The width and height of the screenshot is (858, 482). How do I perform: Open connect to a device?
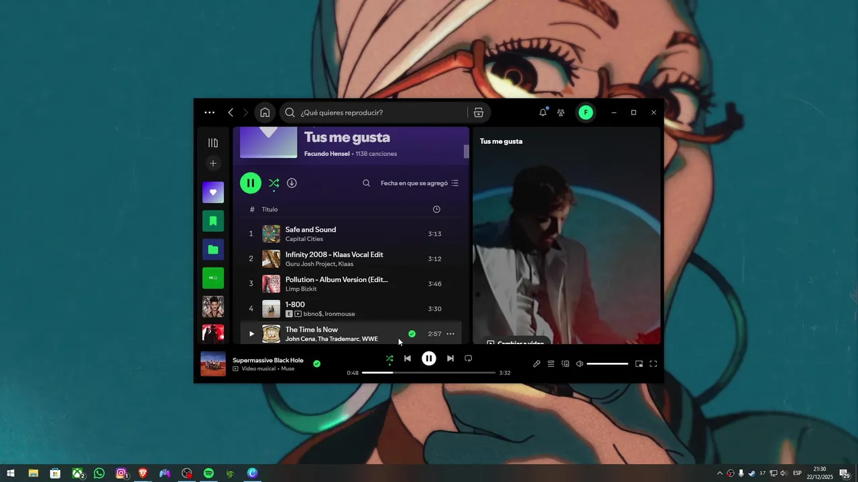tap(566, 364)
